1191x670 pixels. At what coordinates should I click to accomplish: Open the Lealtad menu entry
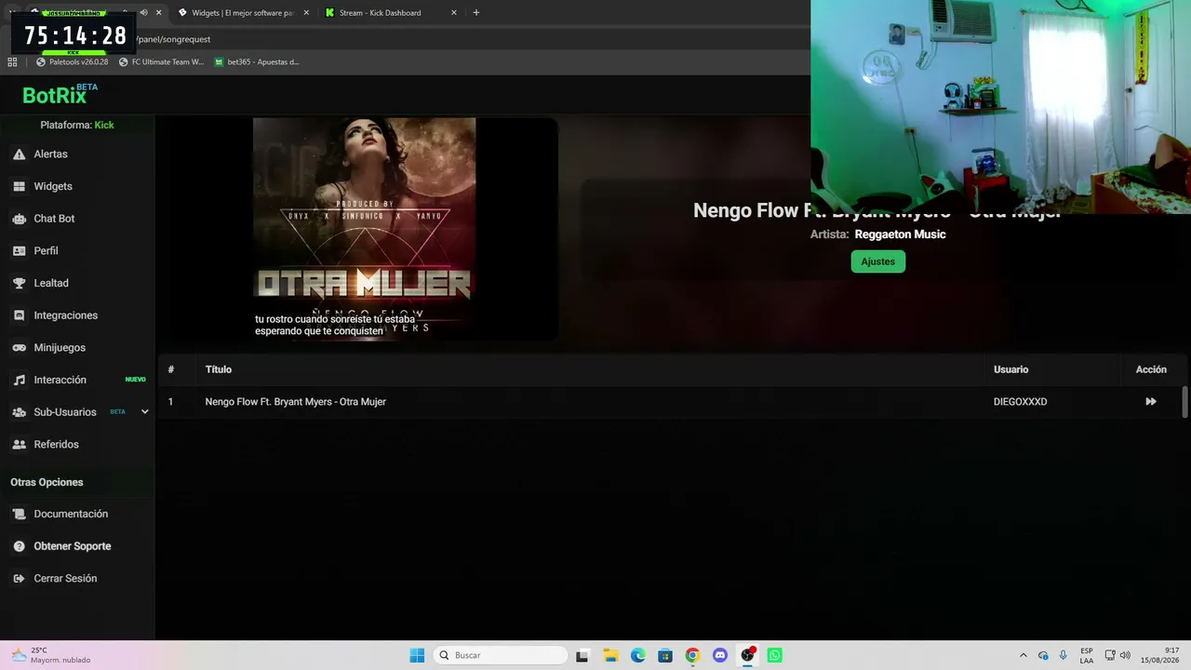pyautogui.click(x=51, y=283)
